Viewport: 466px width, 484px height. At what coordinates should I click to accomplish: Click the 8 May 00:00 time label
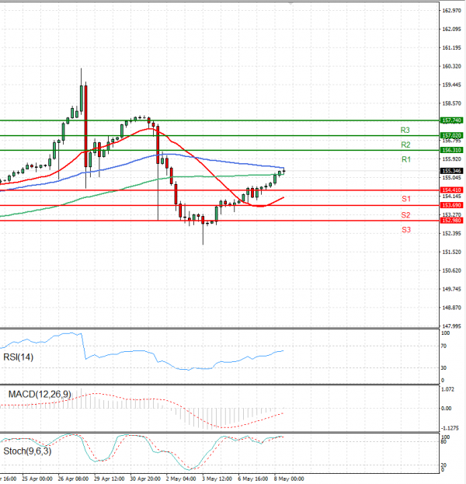289,479
